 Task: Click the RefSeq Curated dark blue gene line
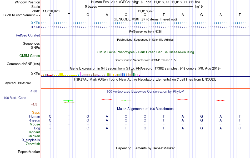tap(145, 35)
